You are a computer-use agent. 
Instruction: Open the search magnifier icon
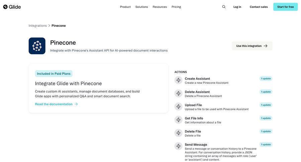coord(224,7)
